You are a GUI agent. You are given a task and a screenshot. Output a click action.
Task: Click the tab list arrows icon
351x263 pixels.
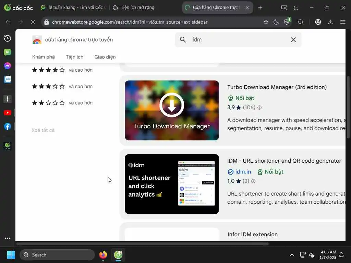coord(296,8)
